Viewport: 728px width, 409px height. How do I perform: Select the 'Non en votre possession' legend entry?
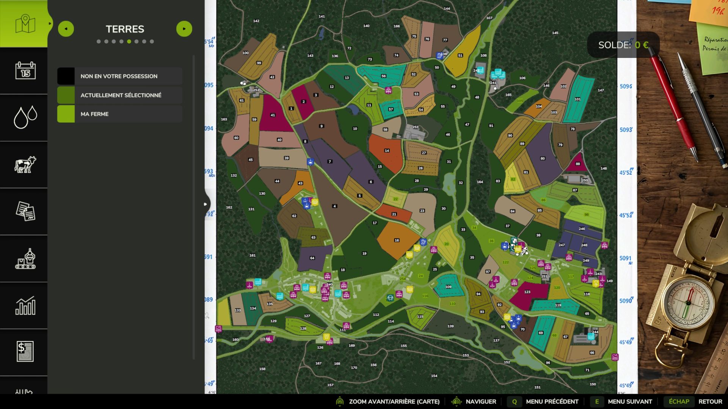coord(120,76)
